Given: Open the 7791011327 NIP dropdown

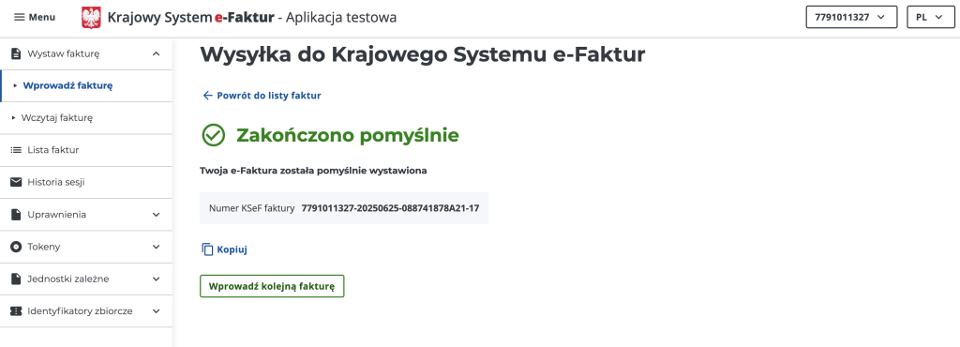Looking at the screenshot, I should [851, 17].
